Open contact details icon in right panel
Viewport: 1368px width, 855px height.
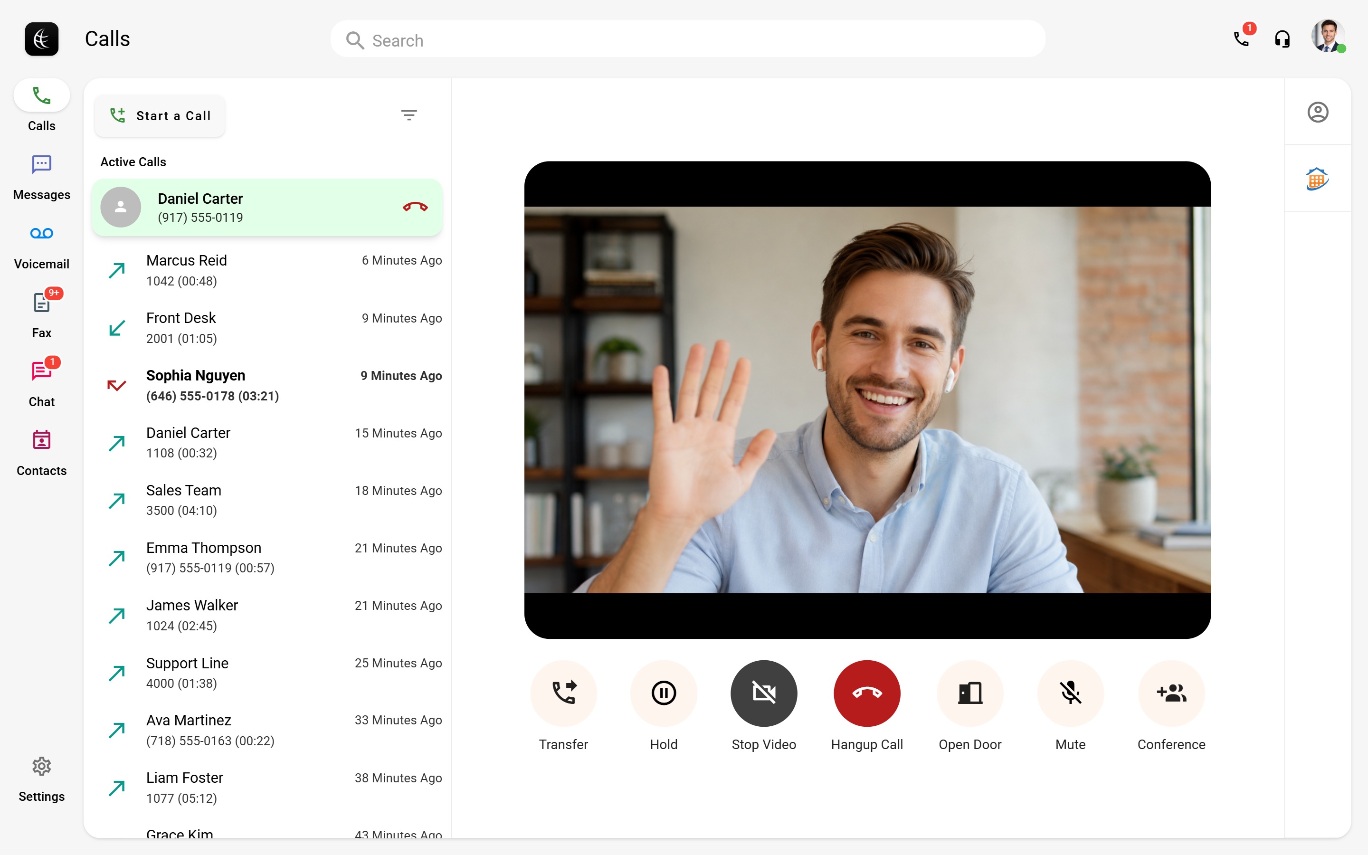coord(1318,112)
